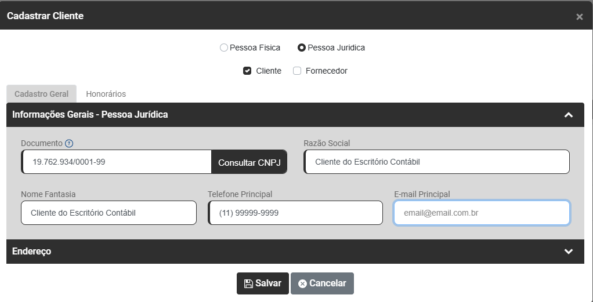Screen dimensions: 593x302
Task: Expand the Endereço section chevron
Action: [x=569, y=252]
